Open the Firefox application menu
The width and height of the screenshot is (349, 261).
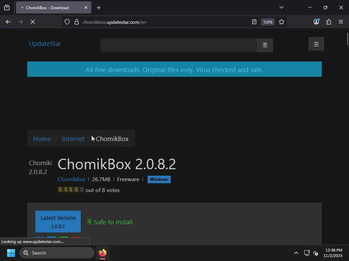pyautogui.click(x=340, y=22)
